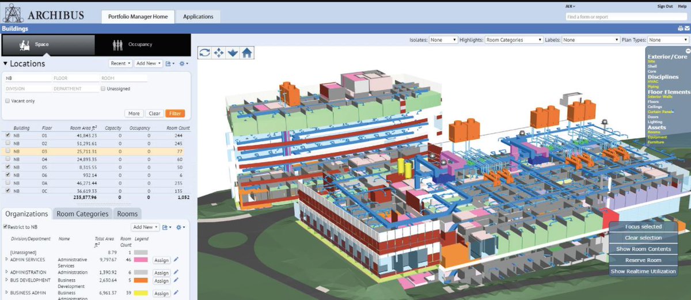Toggle checkbox for NB floor 04
691x300 pixels.
tap(7, 159)
